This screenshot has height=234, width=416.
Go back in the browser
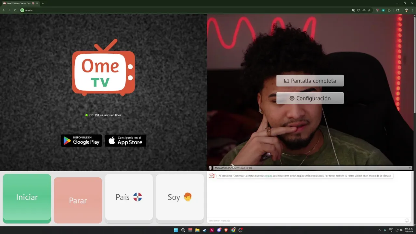click(x=4, y=10)
